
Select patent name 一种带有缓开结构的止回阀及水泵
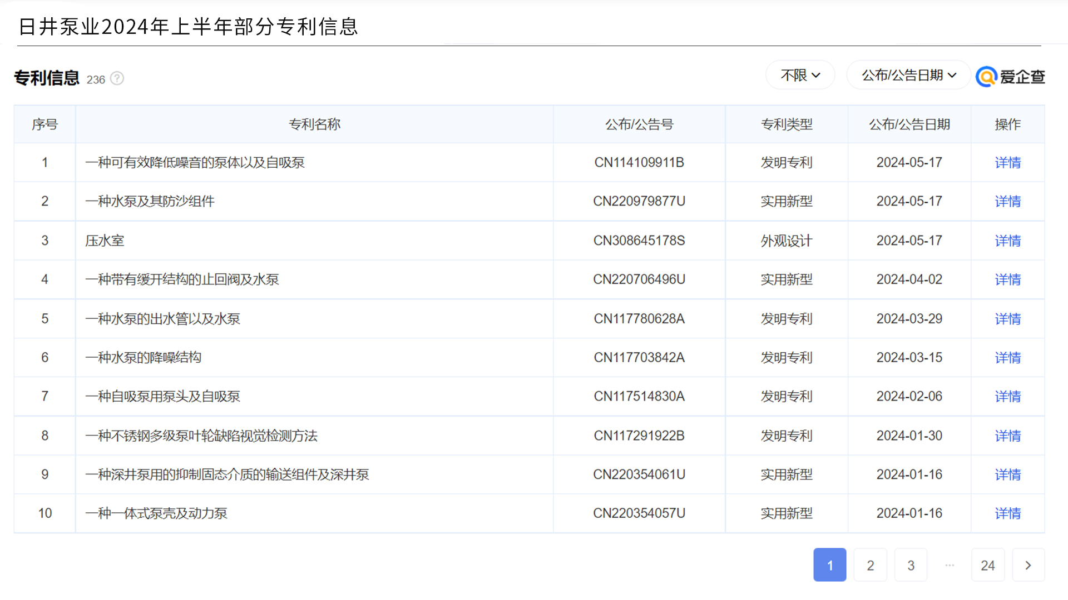point(182,280)
